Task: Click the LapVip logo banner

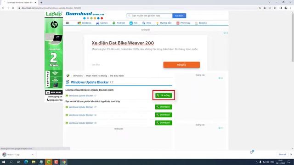Action: (54, 14)
